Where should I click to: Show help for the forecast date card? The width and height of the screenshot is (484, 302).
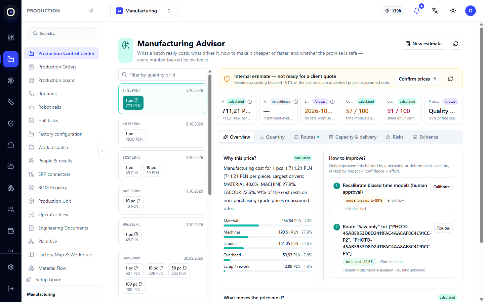click(332, 102)
